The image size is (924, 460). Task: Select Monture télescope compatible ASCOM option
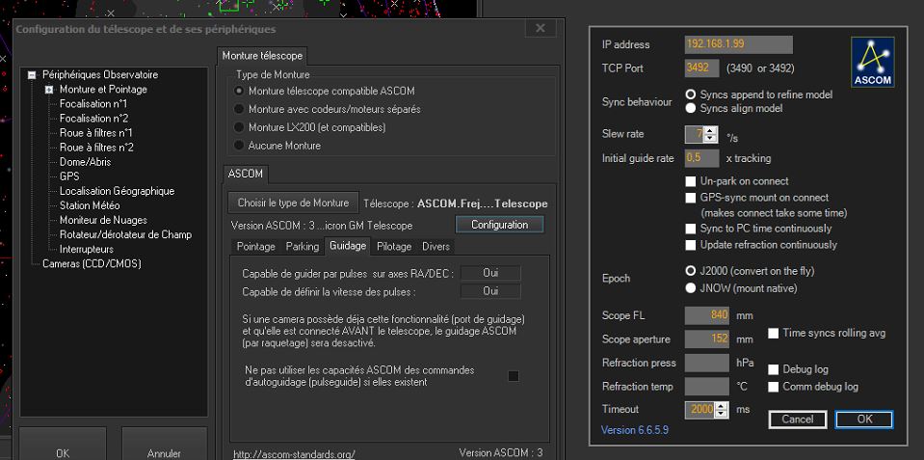click(240, 91)
